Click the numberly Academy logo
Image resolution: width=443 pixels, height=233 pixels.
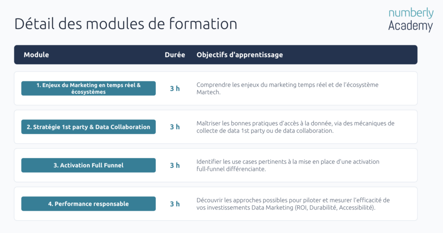[x=411, y=20]
